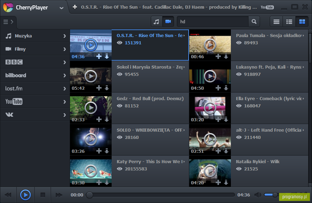This screenshot has width=312, height=203.
Task: Add Sokol i Marysia Starosta to playlist
Action: click(x=99, y=88)
